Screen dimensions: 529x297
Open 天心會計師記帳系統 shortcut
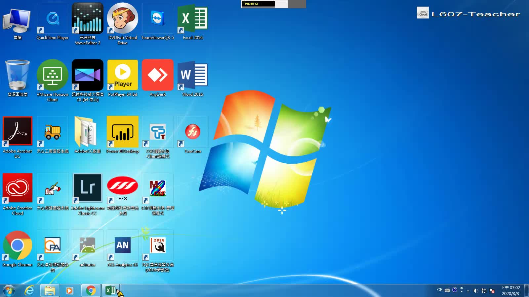pos(53,251)
